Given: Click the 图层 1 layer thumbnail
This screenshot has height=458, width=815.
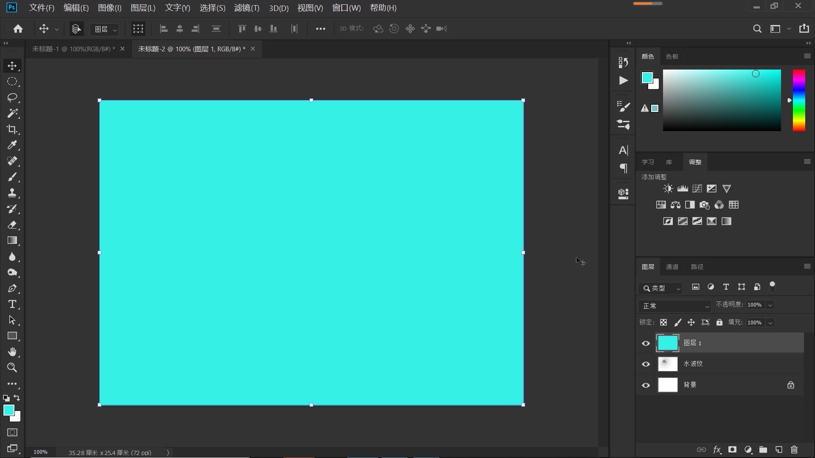Looking at the screenshot, I should pos(667,343).
